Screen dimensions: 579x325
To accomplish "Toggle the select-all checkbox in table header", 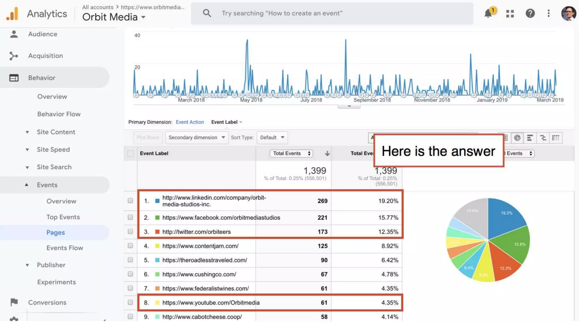I will 130,153.
